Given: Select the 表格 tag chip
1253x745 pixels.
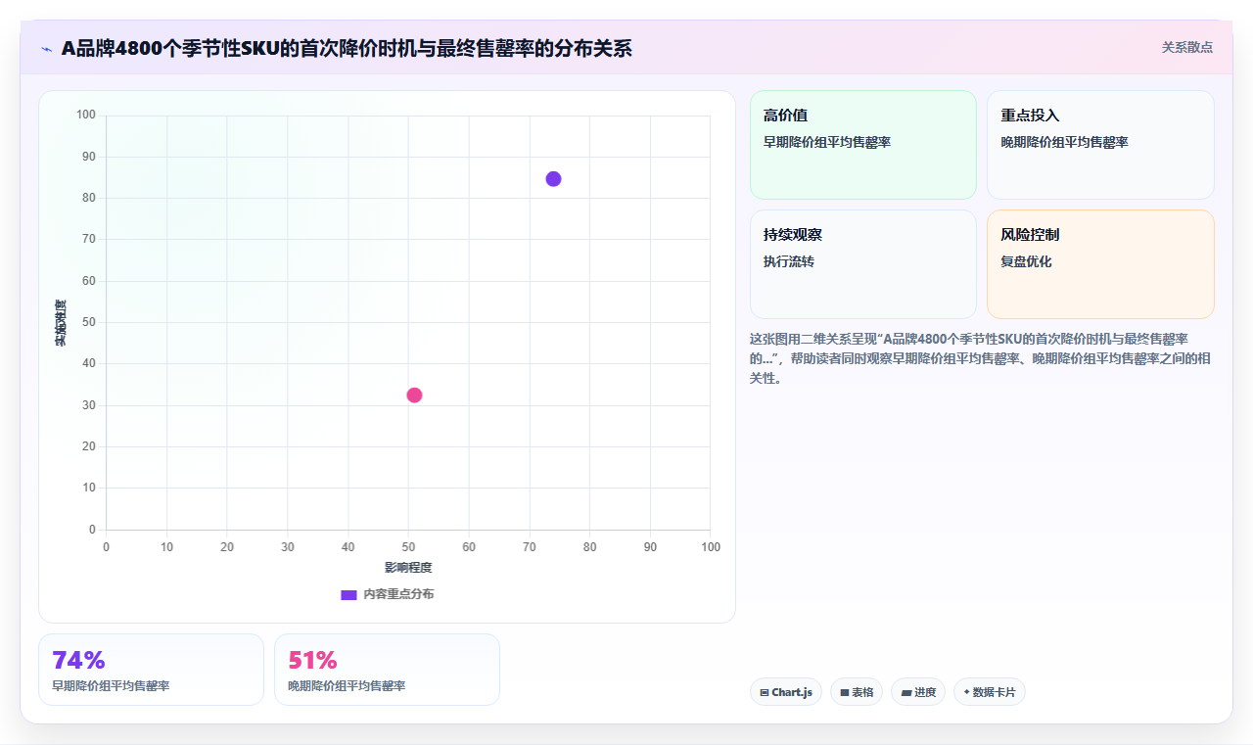Looking at the screenshot, I should [x=857, y=692].
